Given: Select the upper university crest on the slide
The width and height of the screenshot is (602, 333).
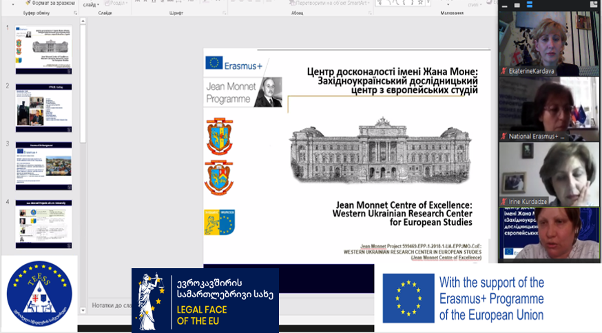Looking at the screenshot, I should click(219, 136).
